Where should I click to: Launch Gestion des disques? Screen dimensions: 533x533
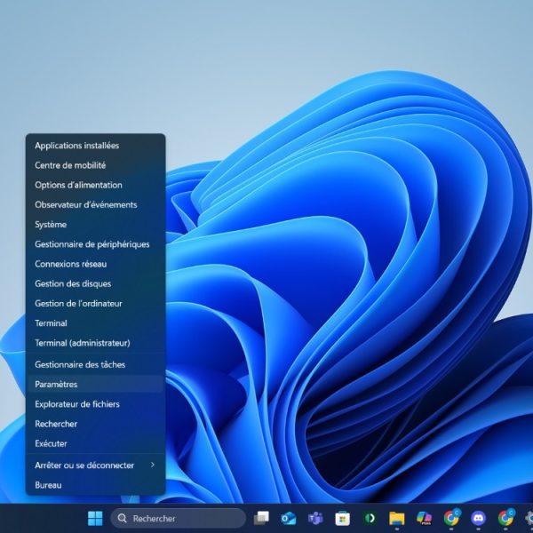tap(96, 283)
